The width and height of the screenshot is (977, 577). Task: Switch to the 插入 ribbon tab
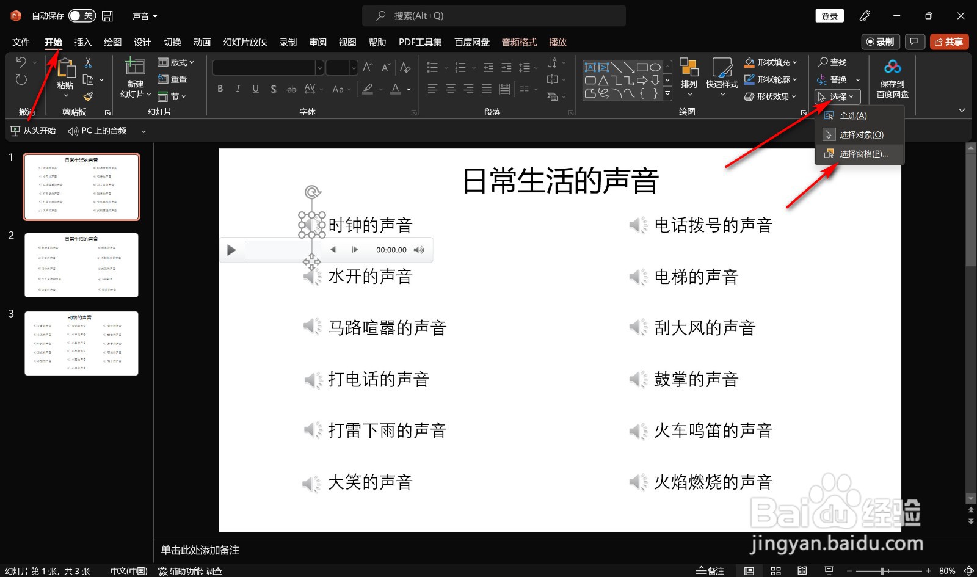[x=82, y=42]
